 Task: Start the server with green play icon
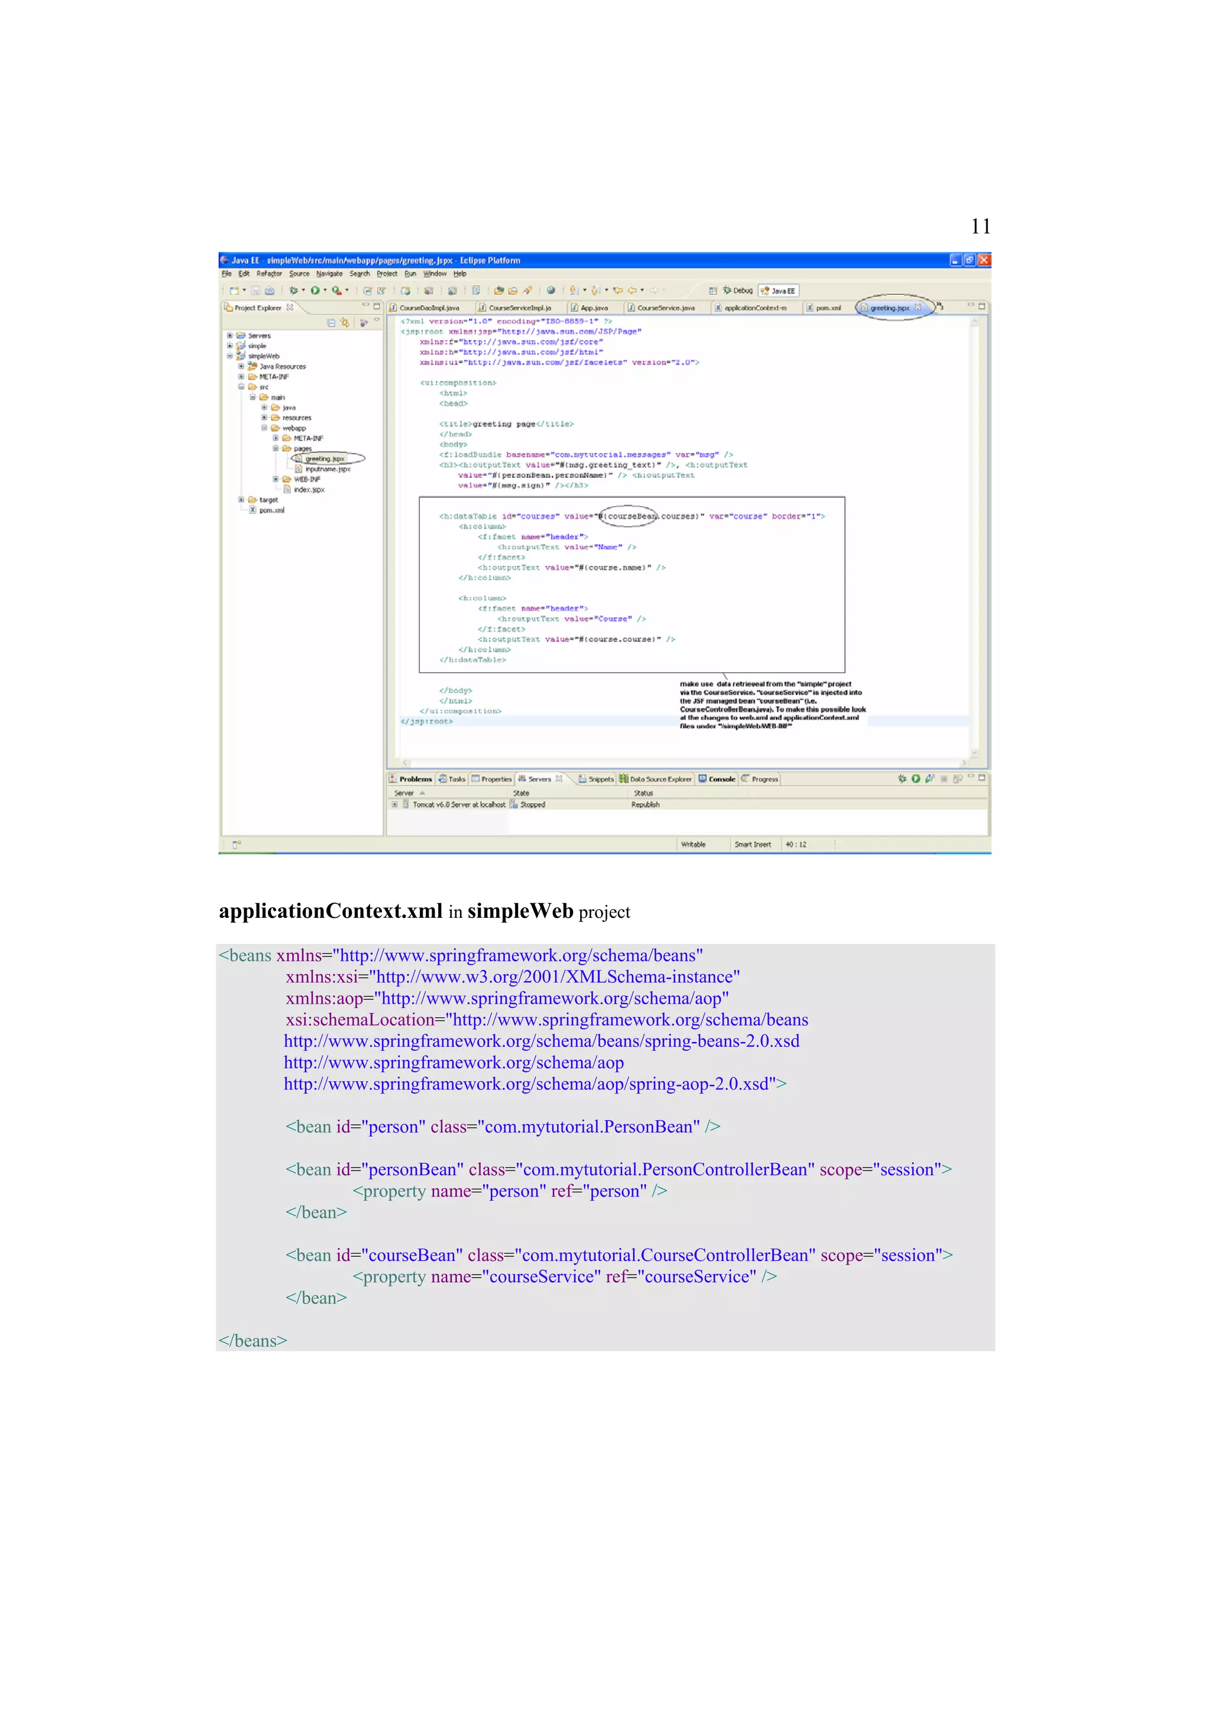tap(915, 778)
